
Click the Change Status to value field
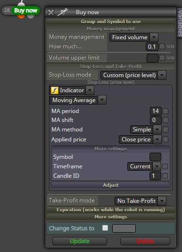pyautogui.click(x=124, y=228)
